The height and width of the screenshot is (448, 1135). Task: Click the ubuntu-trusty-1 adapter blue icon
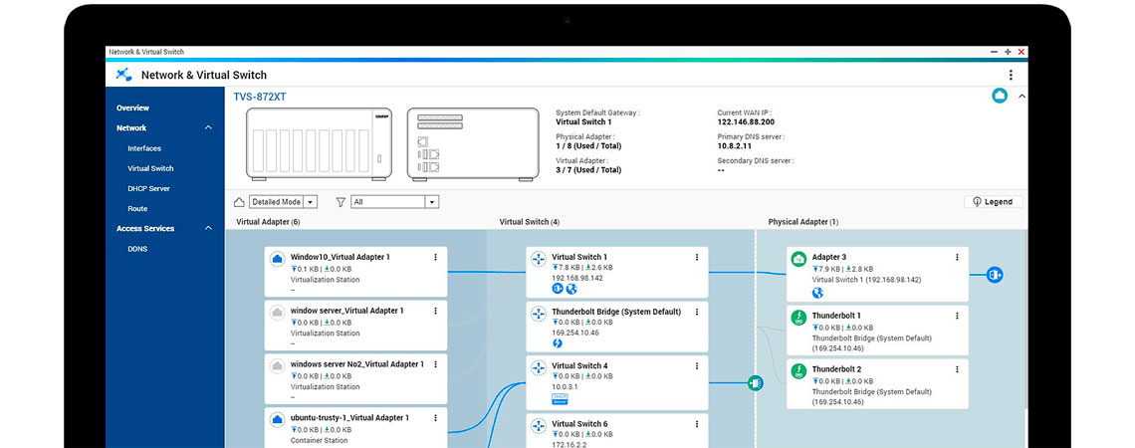277,419
